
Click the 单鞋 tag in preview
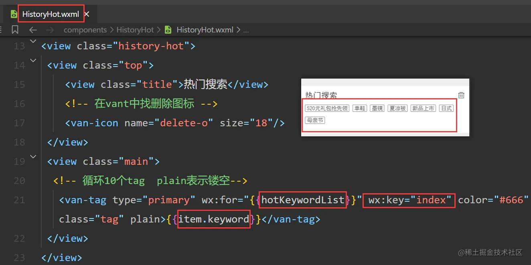[359, 108]
